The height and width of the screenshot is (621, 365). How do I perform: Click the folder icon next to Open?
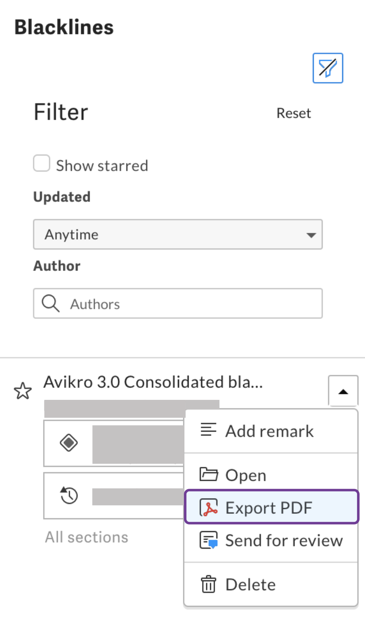[208, 474]
